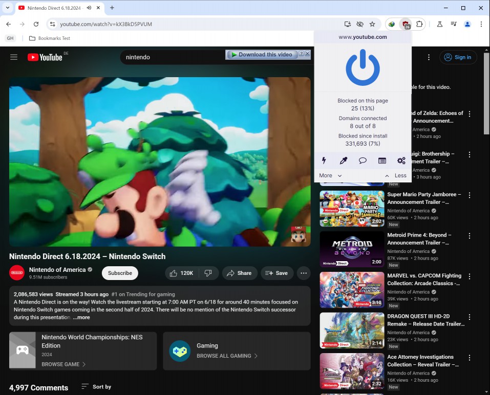490x395 pixels.
Task: Select the Nintendo Direct 6.18.2024 tab
Action: coord(53,8)
